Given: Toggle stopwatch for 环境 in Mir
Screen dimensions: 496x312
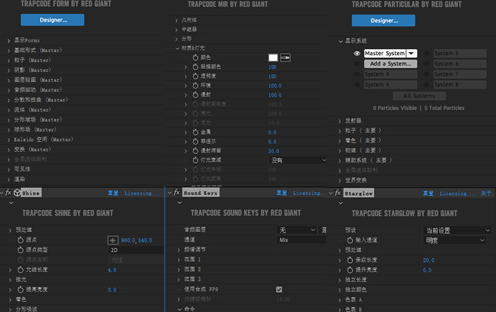Looking at the screenshot, I should click(x=196, y=86).
